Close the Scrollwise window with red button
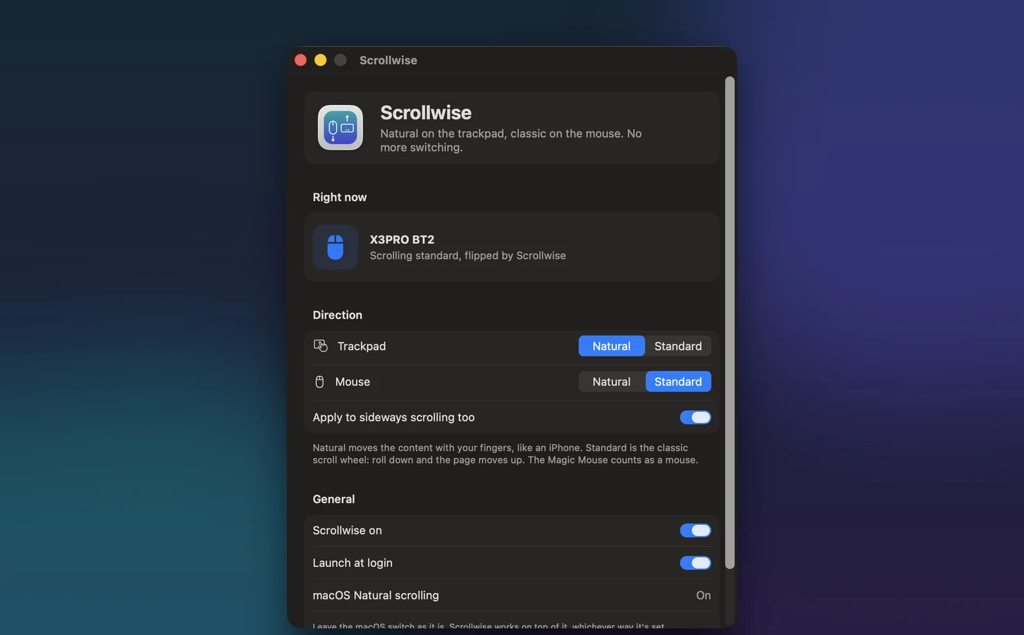This screenshot has height=635, width=1024. pos(301,60)
